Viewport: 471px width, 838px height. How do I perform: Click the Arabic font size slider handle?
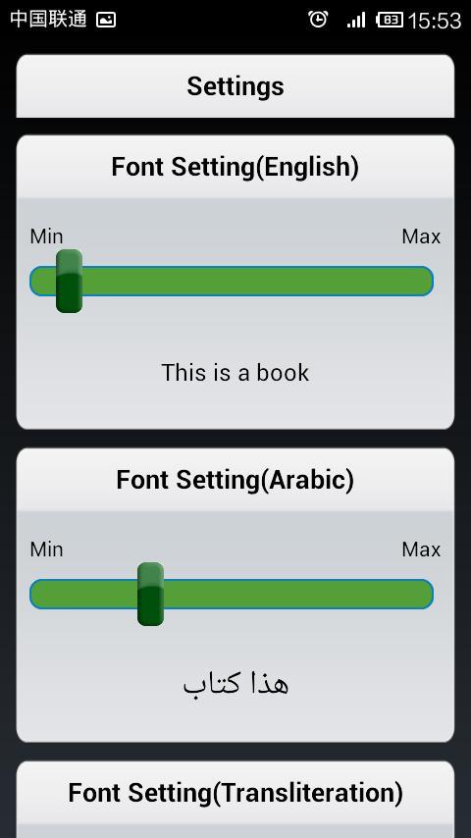tap(150, 594)
